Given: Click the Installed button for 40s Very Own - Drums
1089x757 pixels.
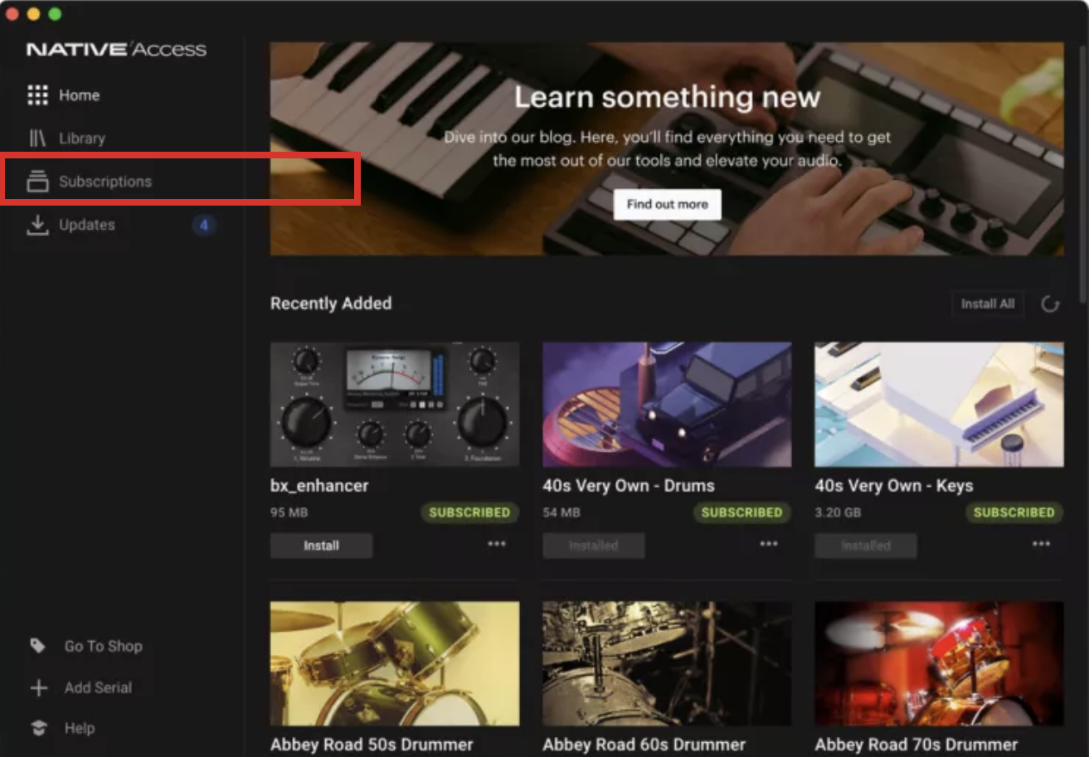Looking at the screenshot, I should point(593,546).
